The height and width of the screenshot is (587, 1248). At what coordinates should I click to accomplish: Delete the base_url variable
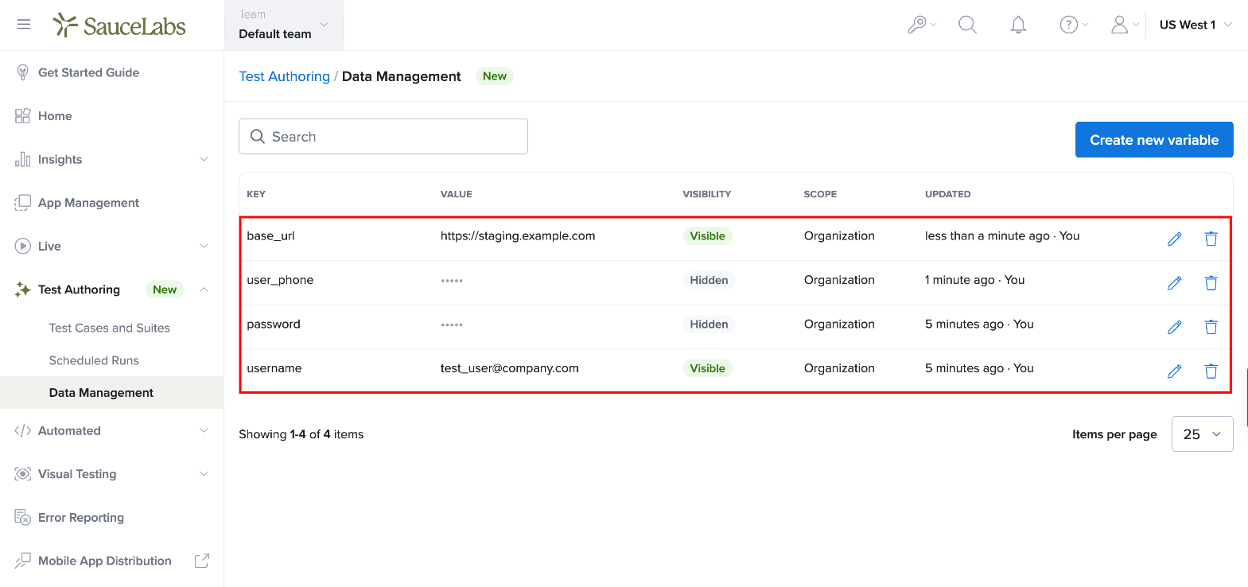(1211, 239)
